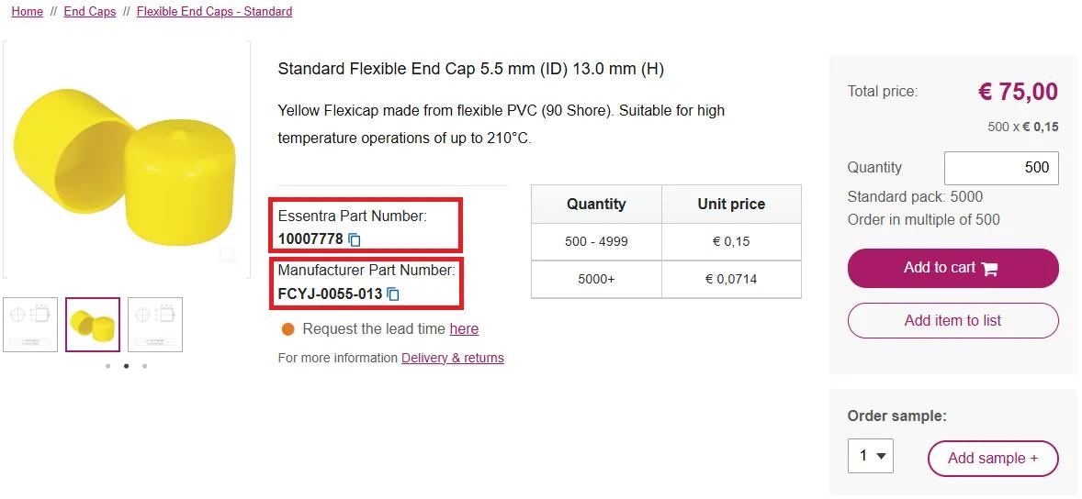Image resolution: width=1082 pixels, height=499 pixels.
Task: Click the active middle carousel dot
Action: [126, 366]
